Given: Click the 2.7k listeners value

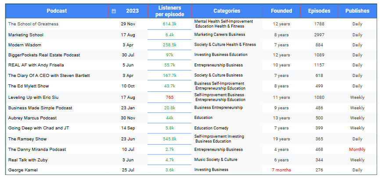Looking at the screenshot, I should pos(170,150).
